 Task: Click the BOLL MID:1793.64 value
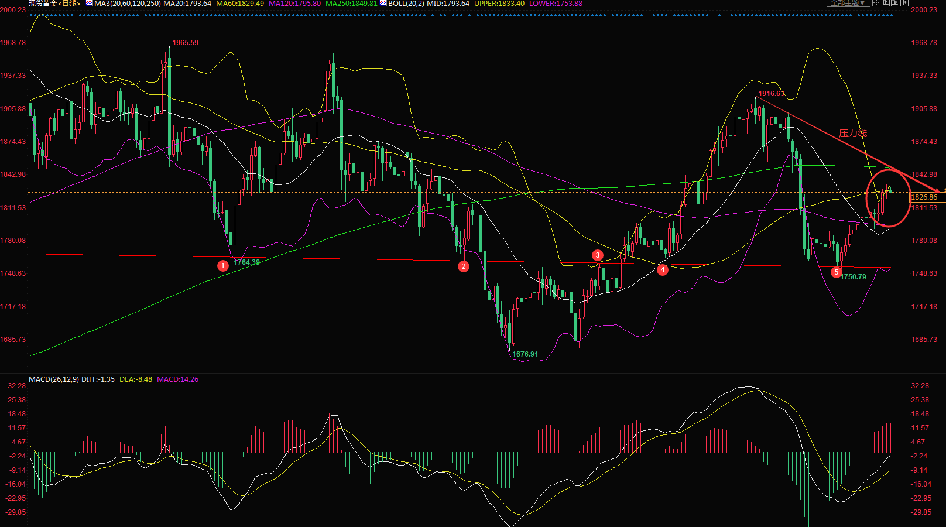pos(448,4)
